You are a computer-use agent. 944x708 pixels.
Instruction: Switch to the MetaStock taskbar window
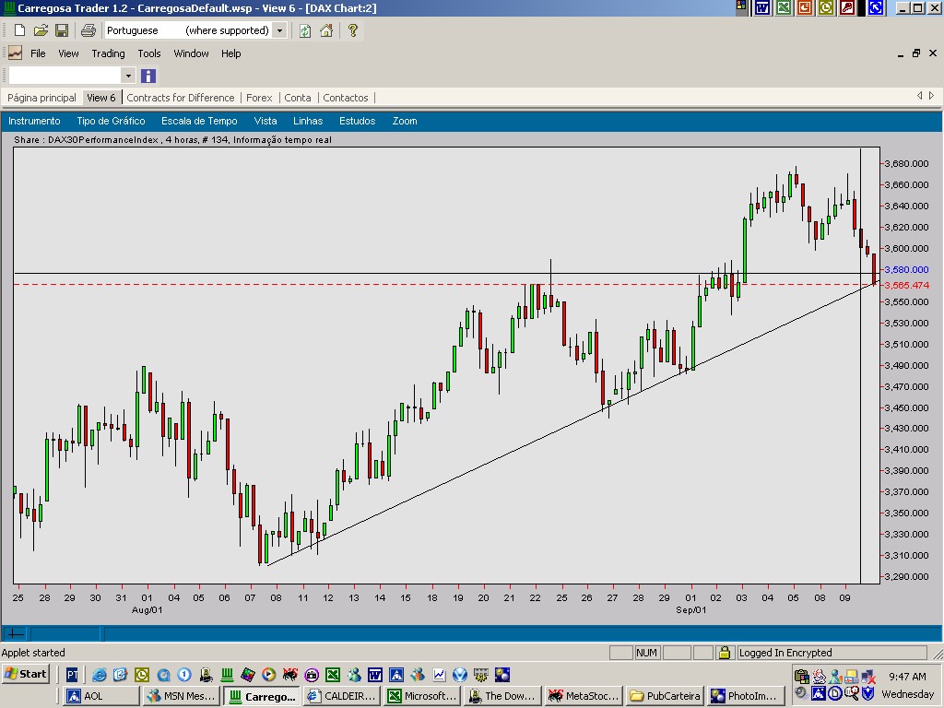(584, 696)
